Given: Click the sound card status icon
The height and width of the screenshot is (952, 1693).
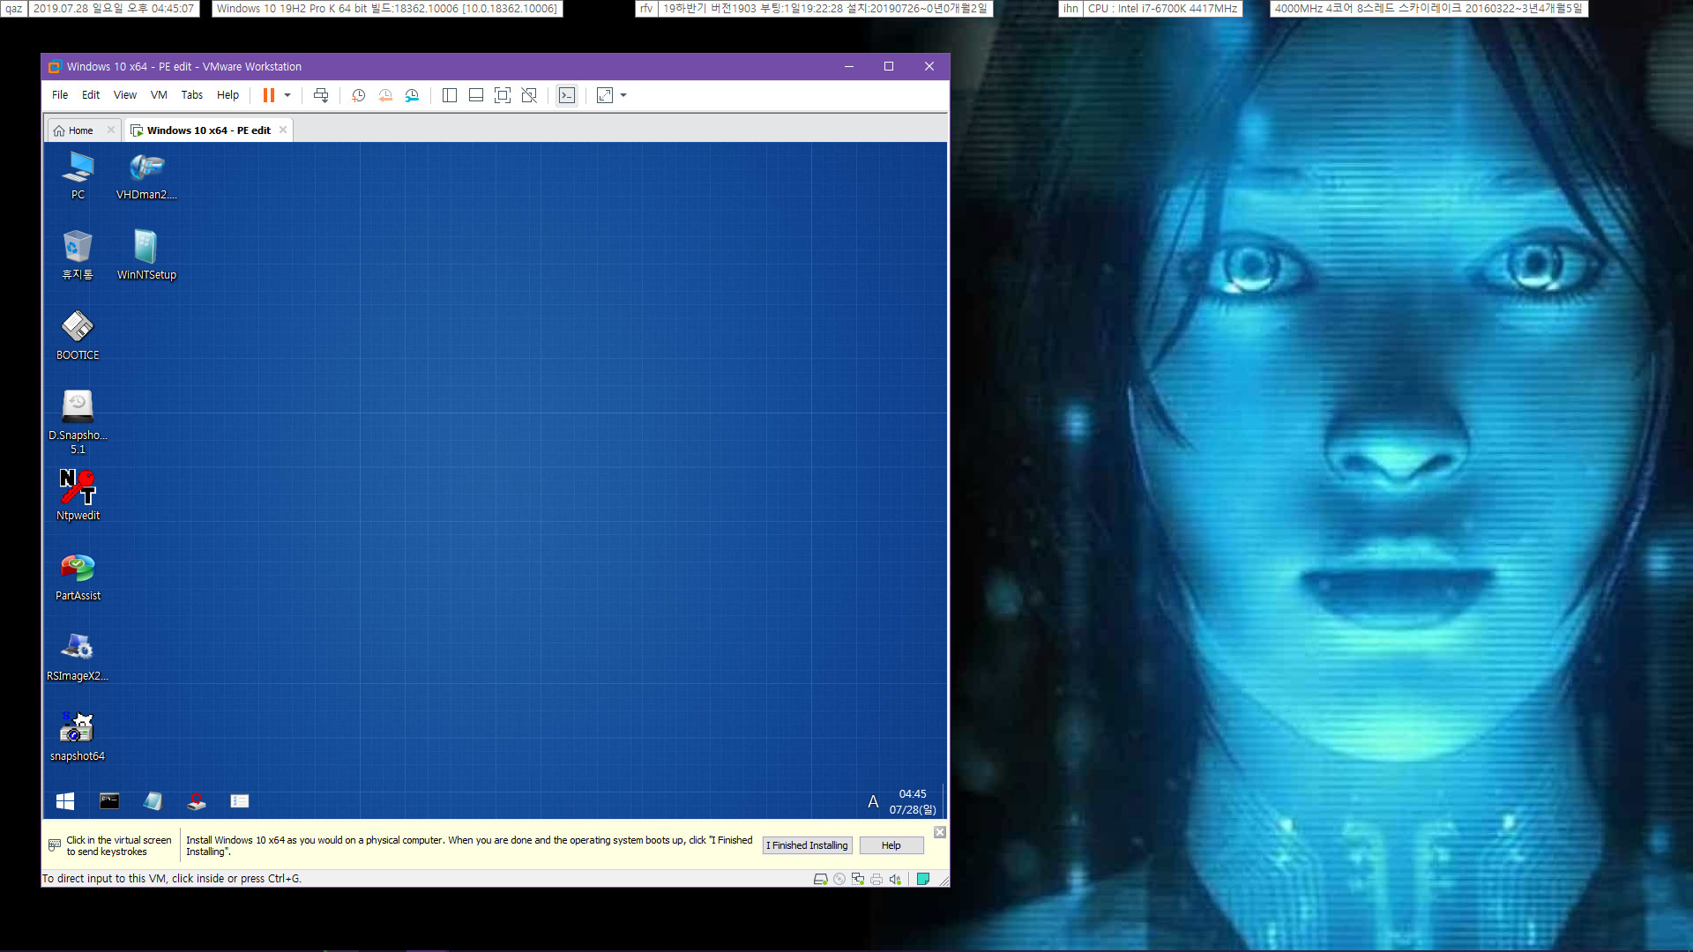Looking at the screenshot, I should click(x=895, y=879).
